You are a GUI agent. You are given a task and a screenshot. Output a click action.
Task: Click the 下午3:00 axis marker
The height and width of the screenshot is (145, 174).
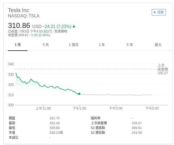[x=116, y=108]
